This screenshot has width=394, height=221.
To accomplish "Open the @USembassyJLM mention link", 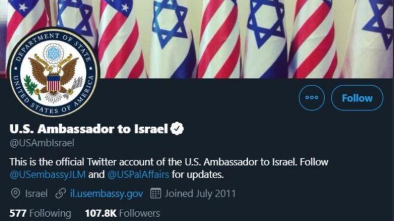I will click(48, 174).
